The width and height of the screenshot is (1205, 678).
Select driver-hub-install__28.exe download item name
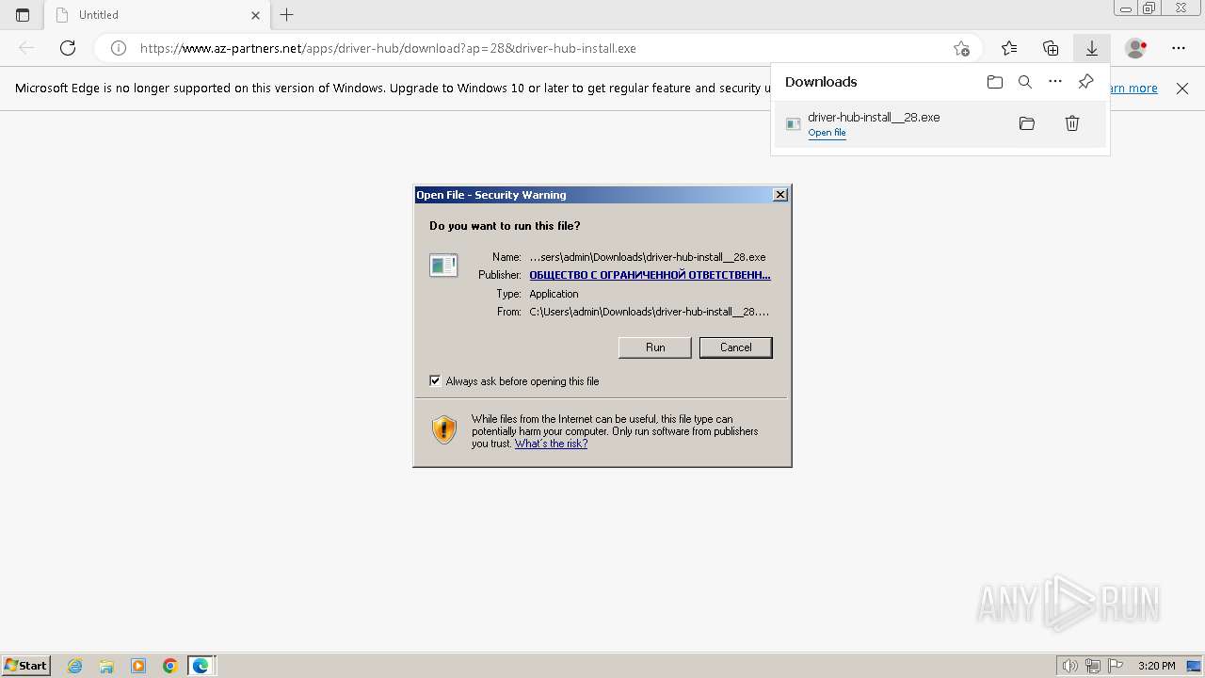(x=874, y=117)
